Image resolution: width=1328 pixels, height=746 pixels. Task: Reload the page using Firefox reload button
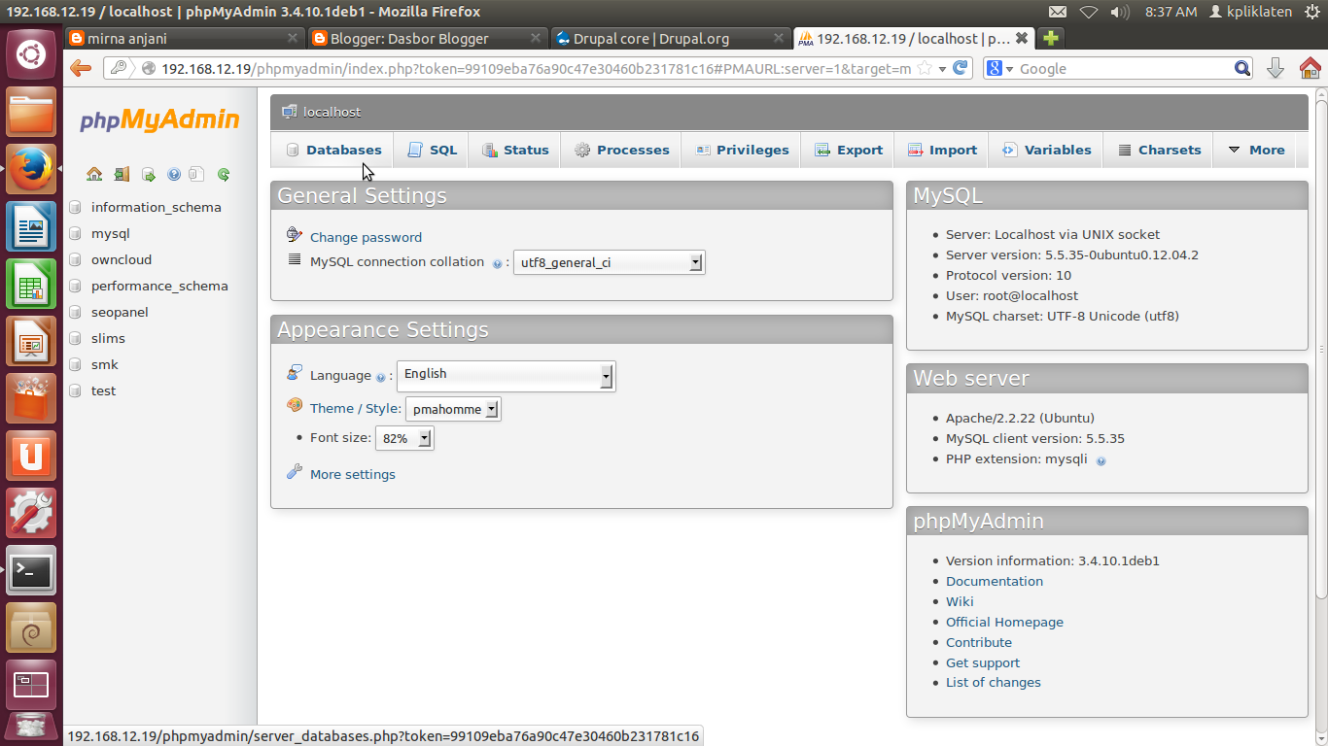pos(961,68)
